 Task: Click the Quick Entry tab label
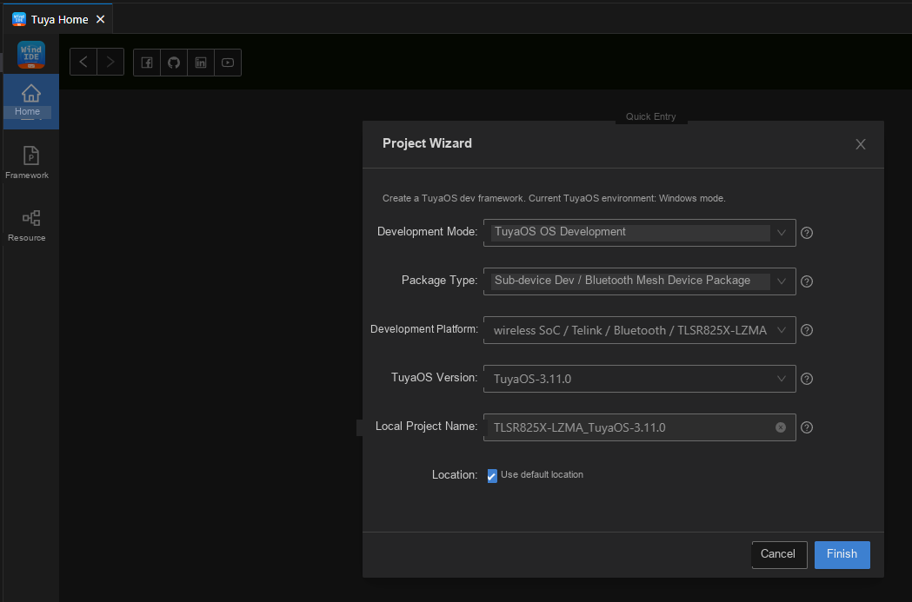(651, 116)
